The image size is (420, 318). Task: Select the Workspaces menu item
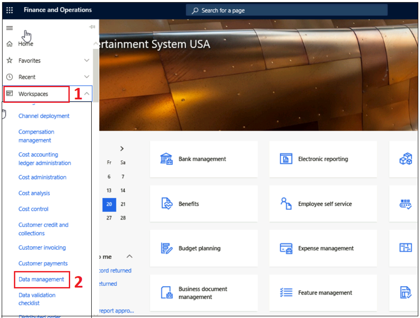coord(33,94)
